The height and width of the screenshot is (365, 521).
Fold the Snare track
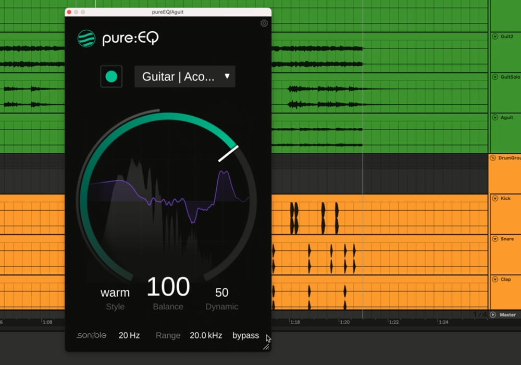click(495, 239)
